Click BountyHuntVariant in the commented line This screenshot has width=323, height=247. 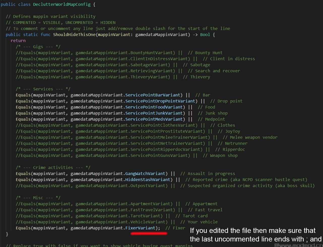coord(151,53)
